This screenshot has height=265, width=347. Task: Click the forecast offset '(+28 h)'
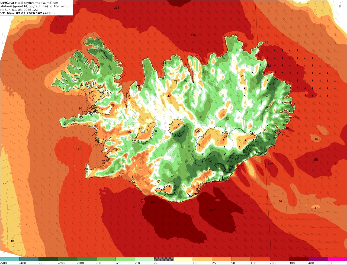(49, 13)
